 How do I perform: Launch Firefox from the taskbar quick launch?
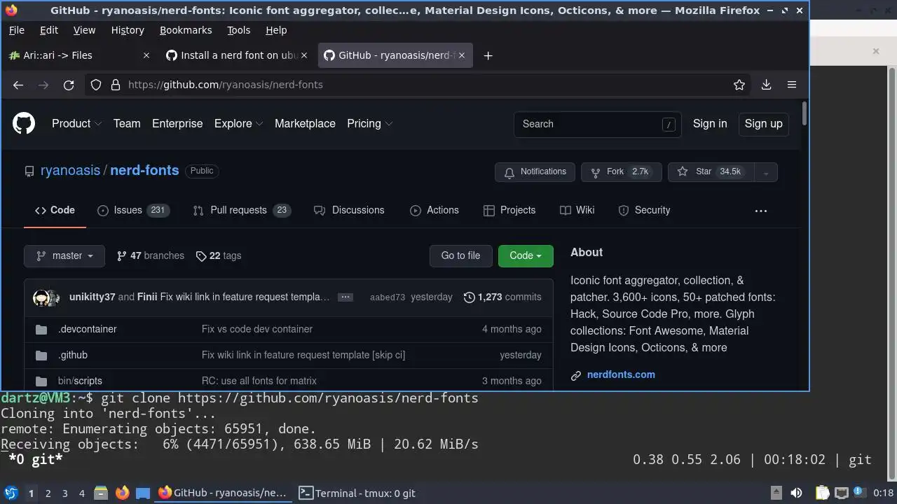(x=122, y=493)
